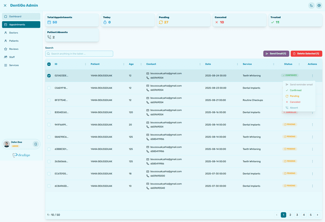This screenshot has width=325, height=222.
Task: Click the globe language icon
Action: 319,5
